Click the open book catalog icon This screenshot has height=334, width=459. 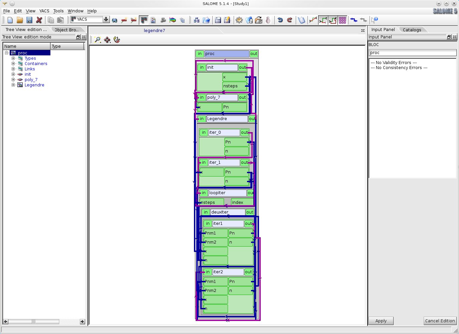[x=301, y=20]
